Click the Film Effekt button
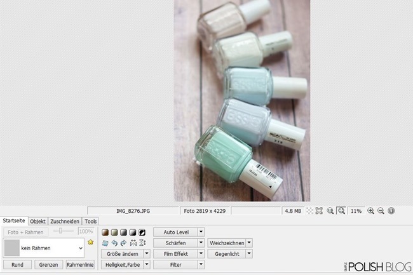413x275 pixels. 175,253
